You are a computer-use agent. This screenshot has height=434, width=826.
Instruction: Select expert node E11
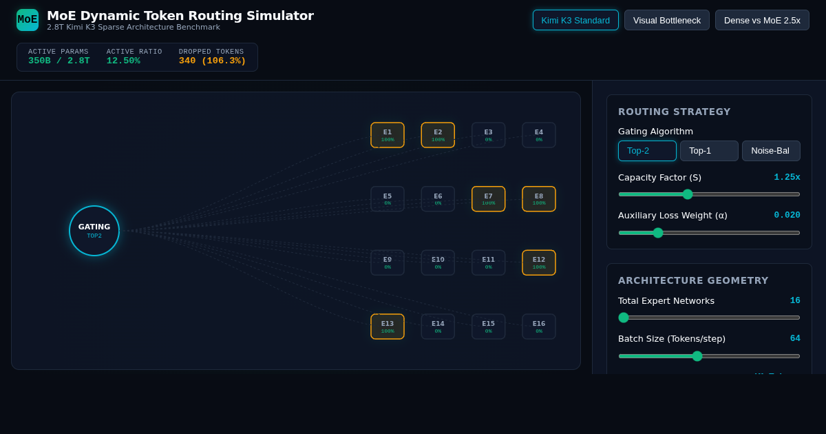(488, 262)
